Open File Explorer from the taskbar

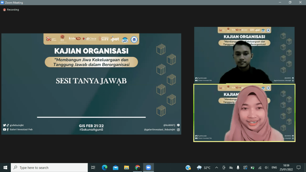[x=127, y=168]
